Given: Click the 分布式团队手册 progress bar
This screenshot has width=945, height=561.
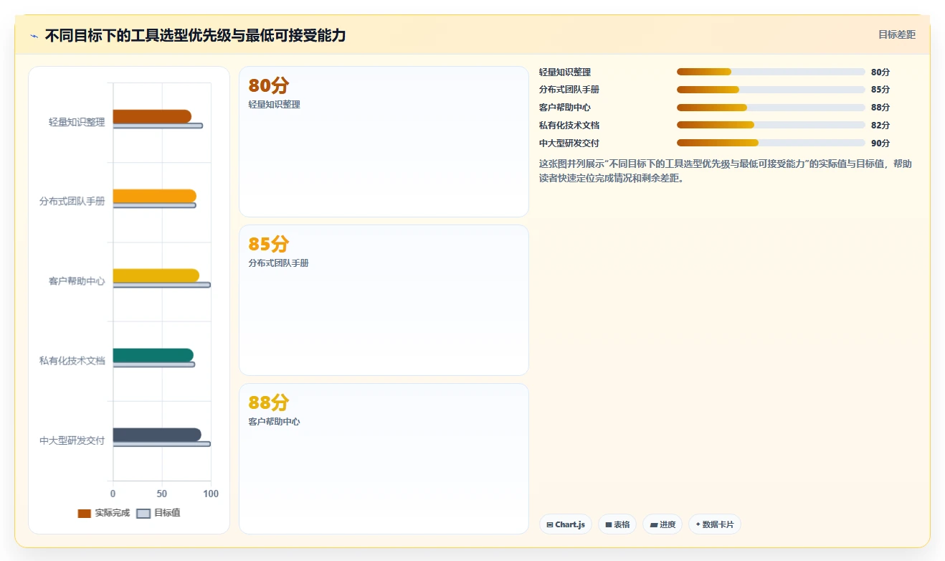Looking at the screenshot, I should click(771, 90).
